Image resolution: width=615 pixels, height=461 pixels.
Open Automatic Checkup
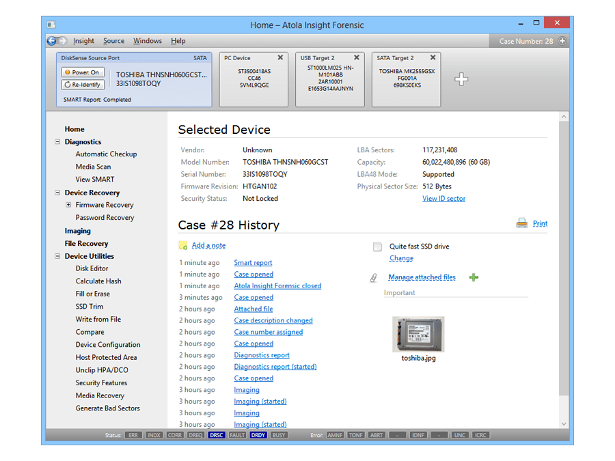coord(107,154)
